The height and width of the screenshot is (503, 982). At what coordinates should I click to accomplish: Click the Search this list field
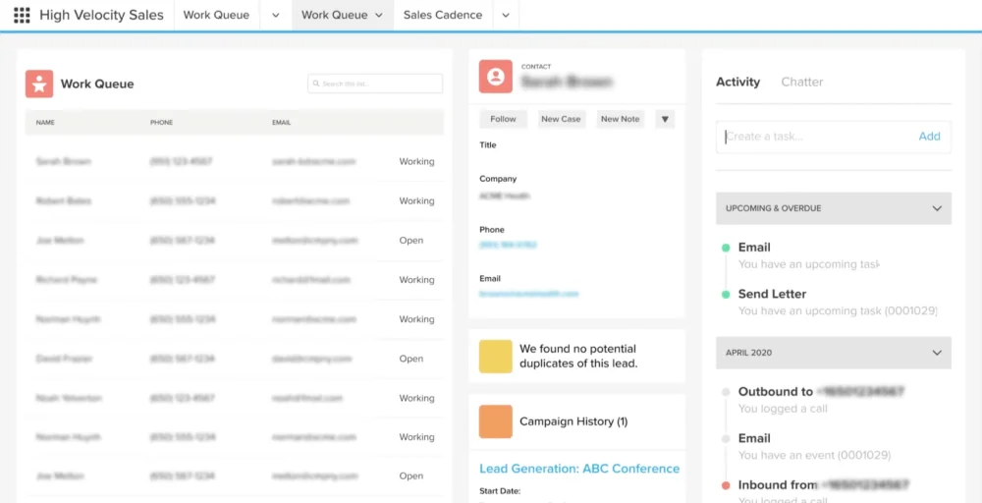375,84
